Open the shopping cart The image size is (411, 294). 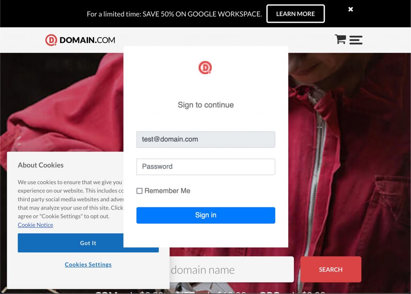pyautogui.click(x=340, y=39)
